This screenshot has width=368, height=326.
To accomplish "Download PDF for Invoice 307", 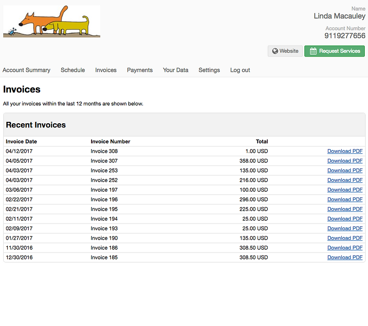I will (x=345, y=161).
